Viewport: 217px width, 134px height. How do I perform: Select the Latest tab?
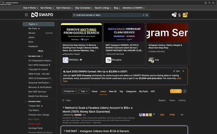pos(103,92)
